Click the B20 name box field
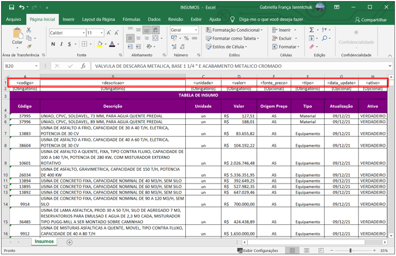396x256 pixels. [18, 66]
